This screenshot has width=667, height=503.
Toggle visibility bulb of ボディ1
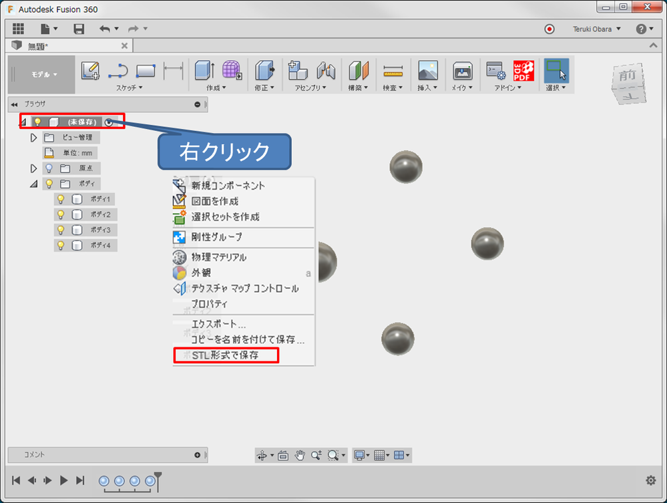point(60,199)
